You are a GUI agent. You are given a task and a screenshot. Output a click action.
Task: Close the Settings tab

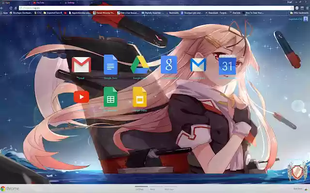(x=92, y=3)
